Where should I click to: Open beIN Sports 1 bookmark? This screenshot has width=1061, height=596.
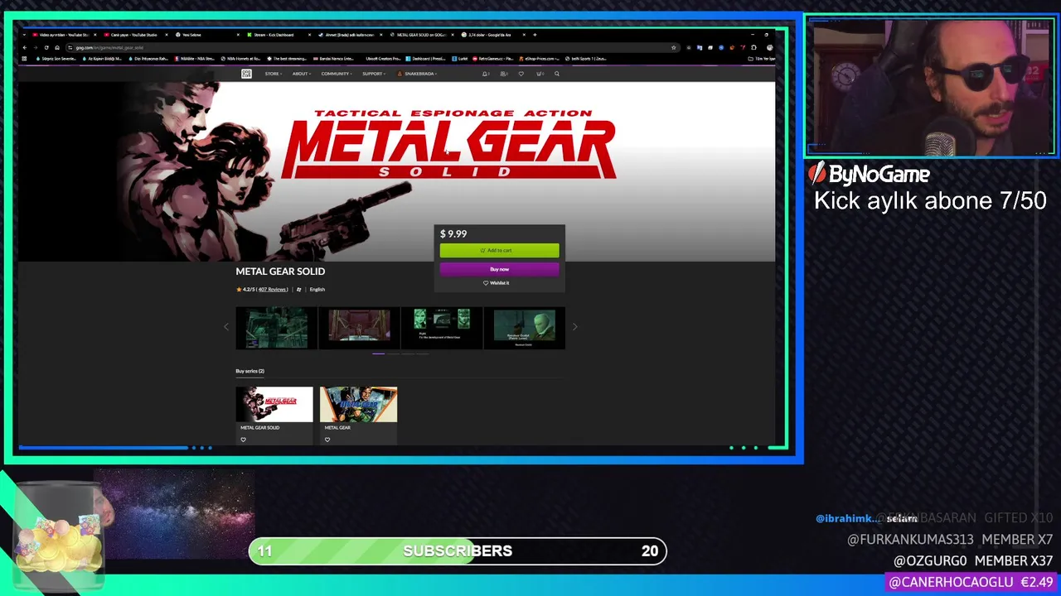point(586,59)
